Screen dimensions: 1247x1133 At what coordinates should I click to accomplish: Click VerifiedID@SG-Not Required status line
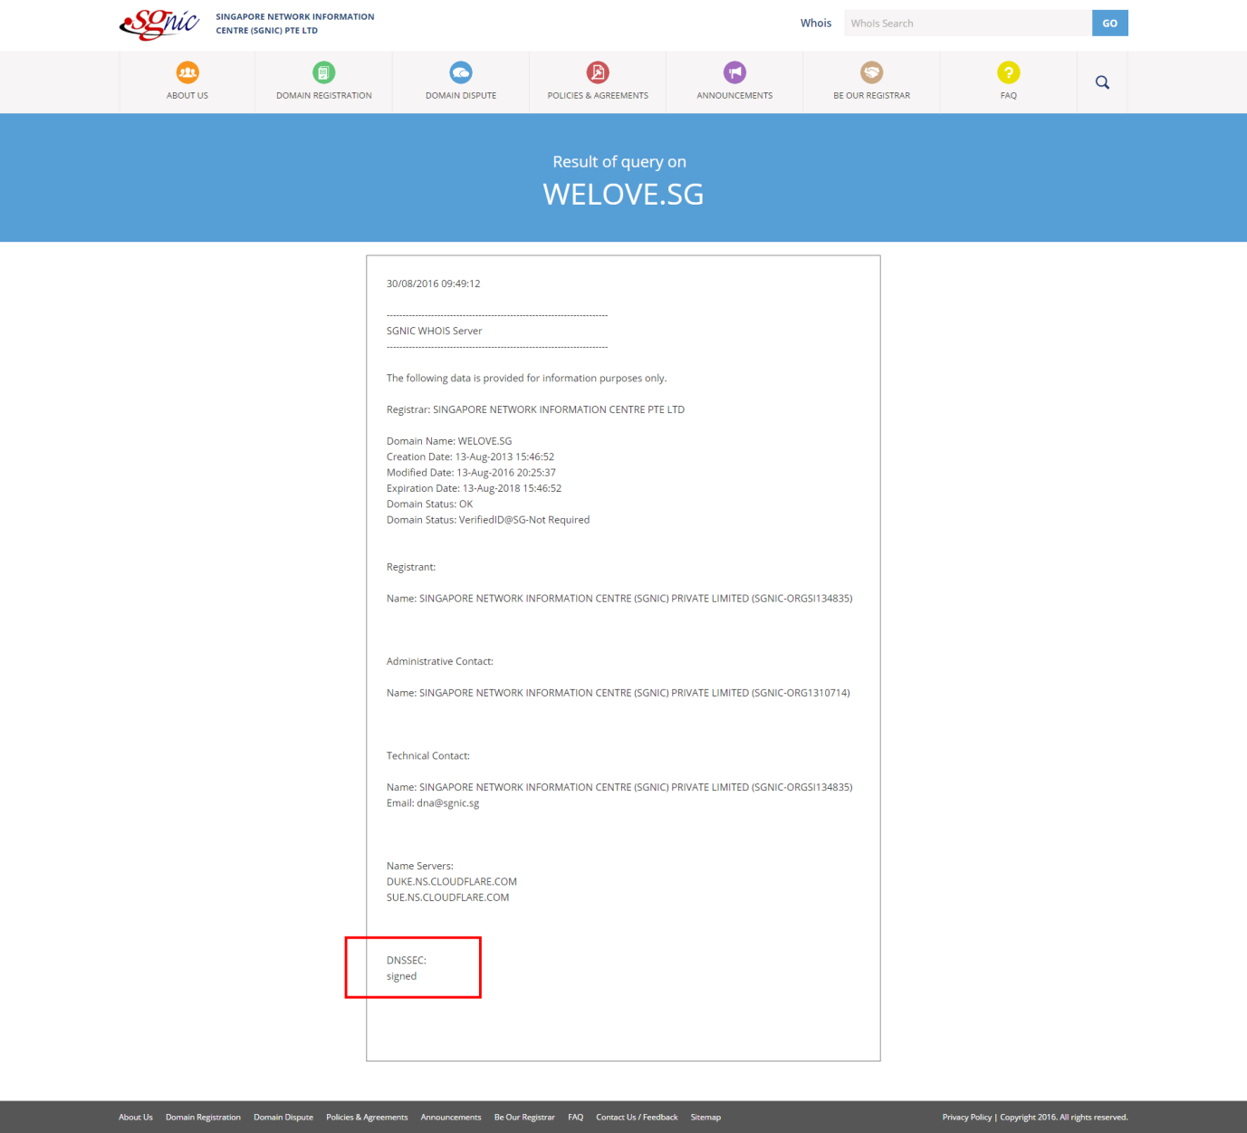tap(488, 520)
